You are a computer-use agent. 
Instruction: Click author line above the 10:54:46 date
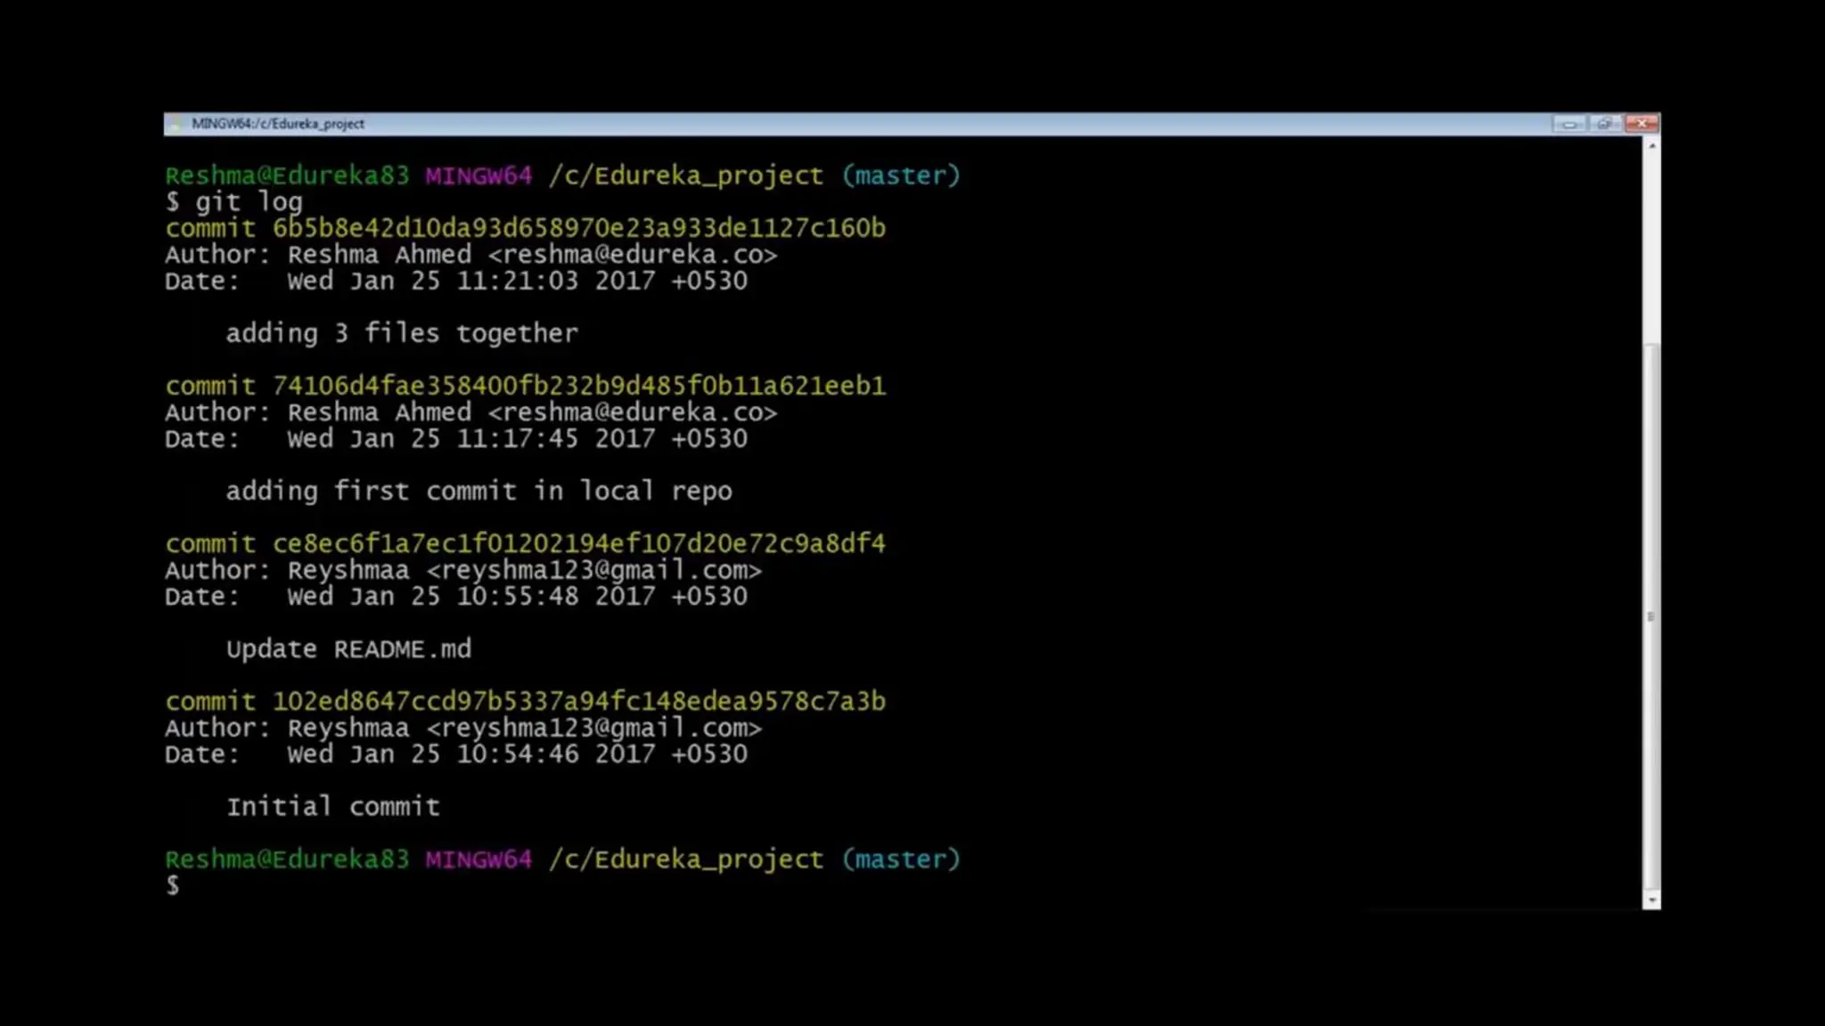point(463,728)
